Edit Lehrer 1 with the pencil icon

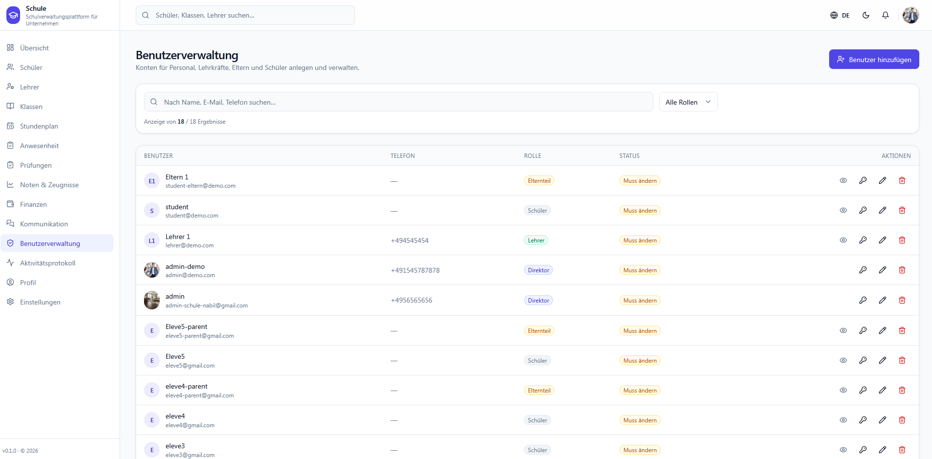click(883, 240)
